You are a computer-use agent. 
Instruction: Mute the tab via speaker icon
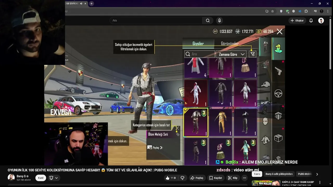coord(81,4)
